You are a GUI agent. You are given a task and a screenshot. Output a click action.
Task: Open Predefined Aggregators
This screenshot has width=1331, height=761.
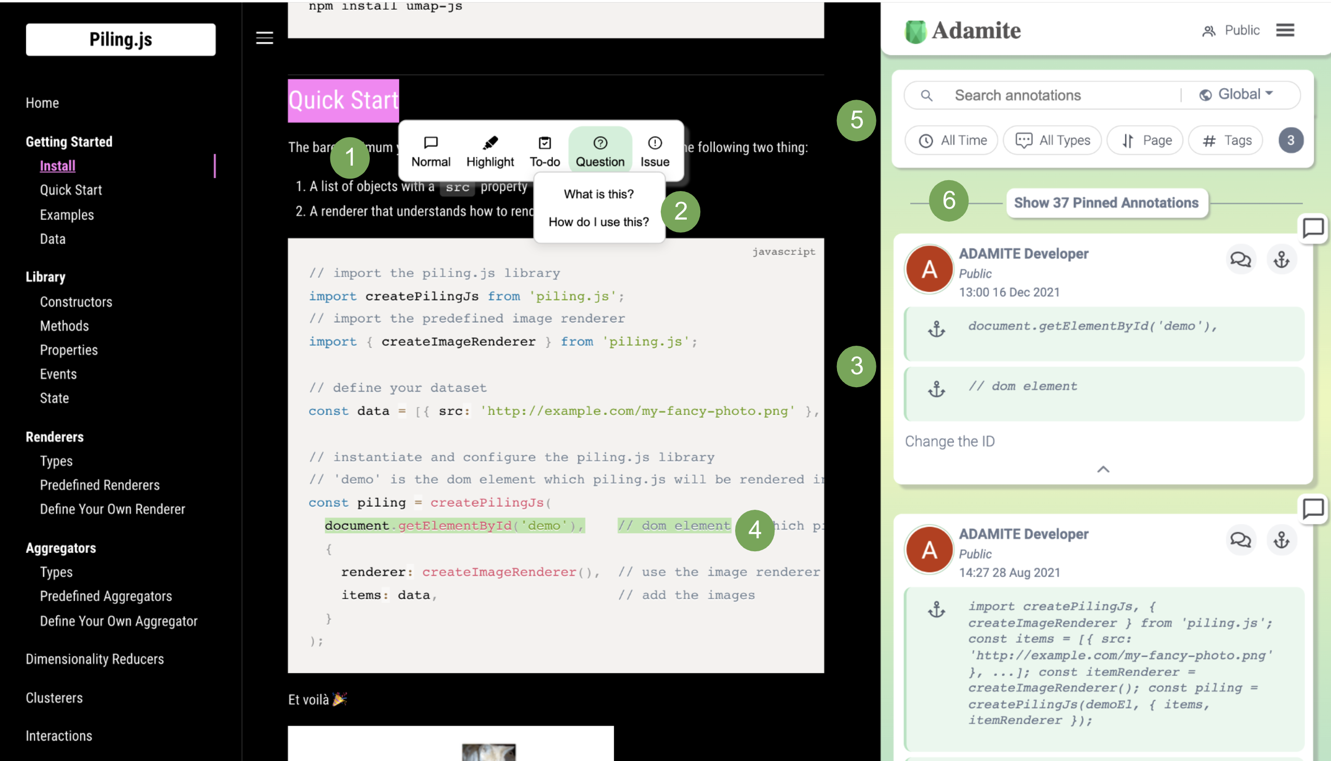click(106, 596)
